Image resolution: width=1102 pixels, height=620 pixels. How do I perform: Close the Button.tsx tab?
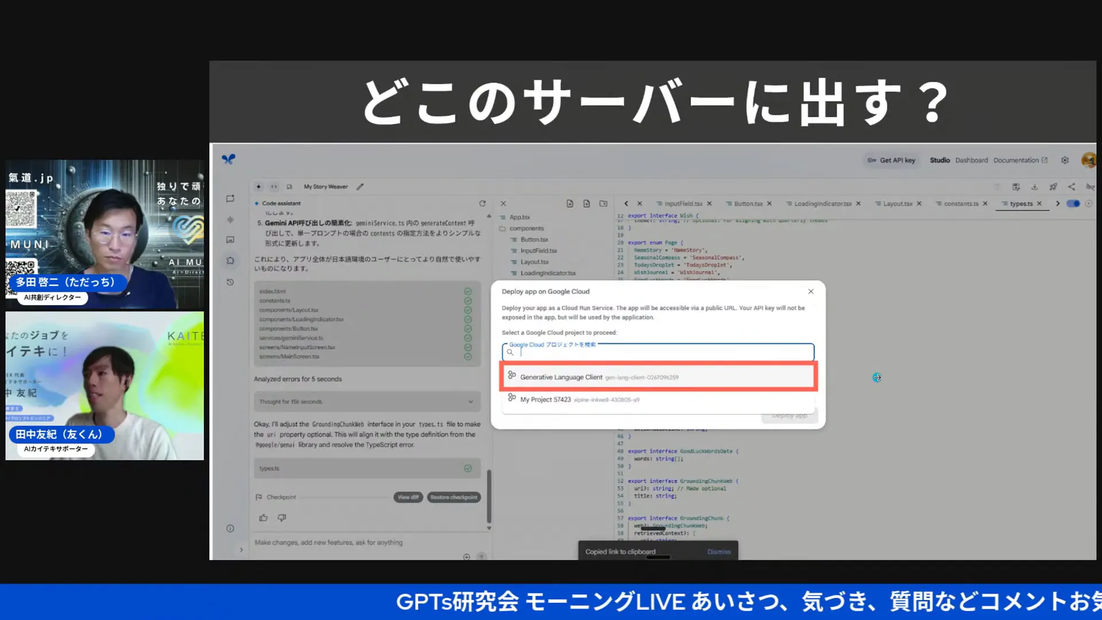769,204
